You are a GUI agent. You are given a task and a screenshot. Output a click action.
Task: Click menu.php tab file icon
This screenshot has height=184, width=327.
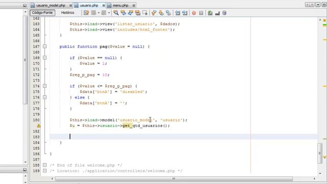point(109,6)
